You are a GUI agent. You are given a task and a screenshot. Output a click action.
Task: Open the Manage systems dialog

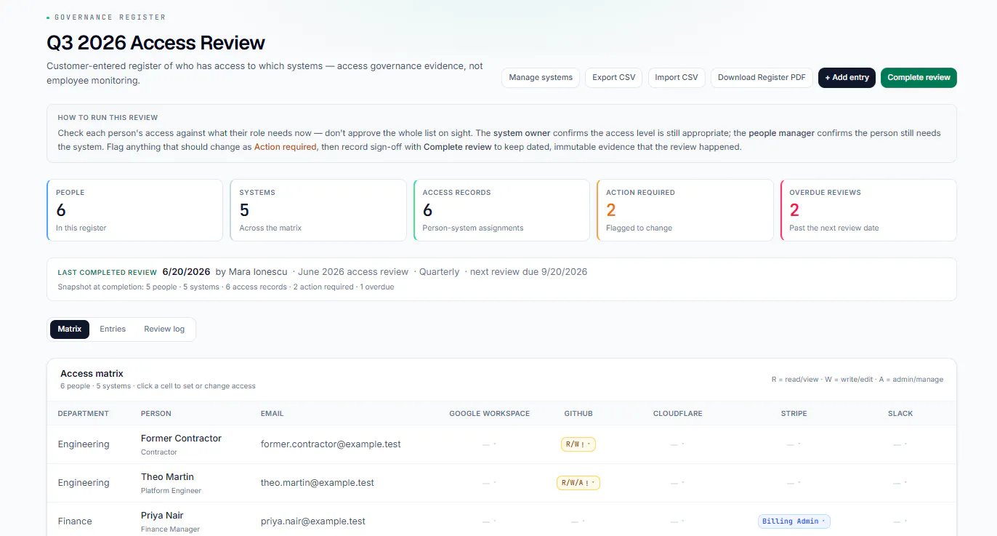[x=541, y=77]
